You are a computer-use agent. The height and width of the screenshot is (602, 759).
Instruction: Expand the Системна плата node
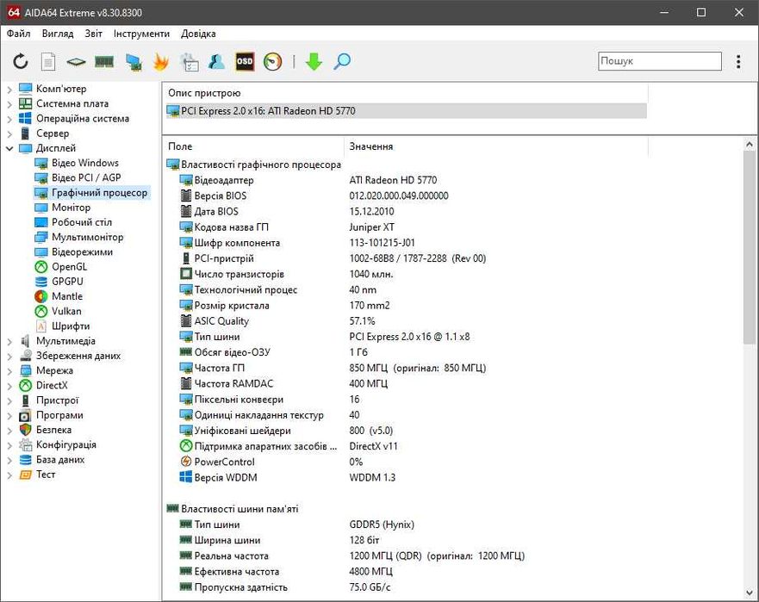pyautogui.click(x=9, y=104)
